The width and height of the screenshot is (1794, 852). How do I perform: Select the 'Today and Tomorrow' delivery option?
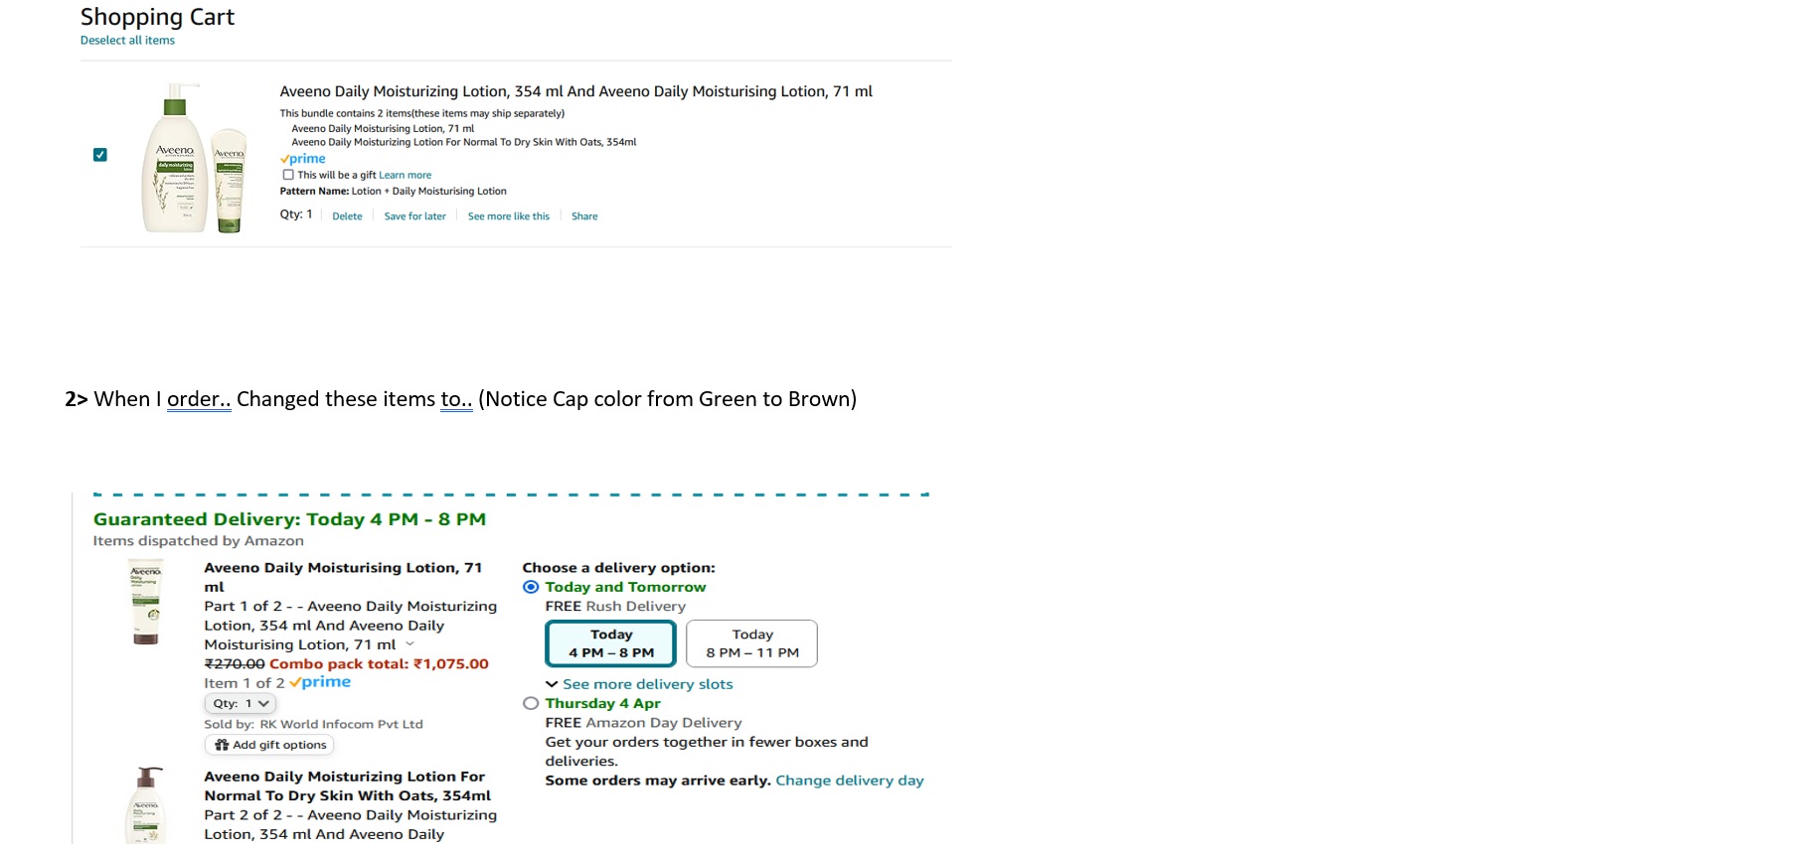pyautogui.click(x=532, y=587)
